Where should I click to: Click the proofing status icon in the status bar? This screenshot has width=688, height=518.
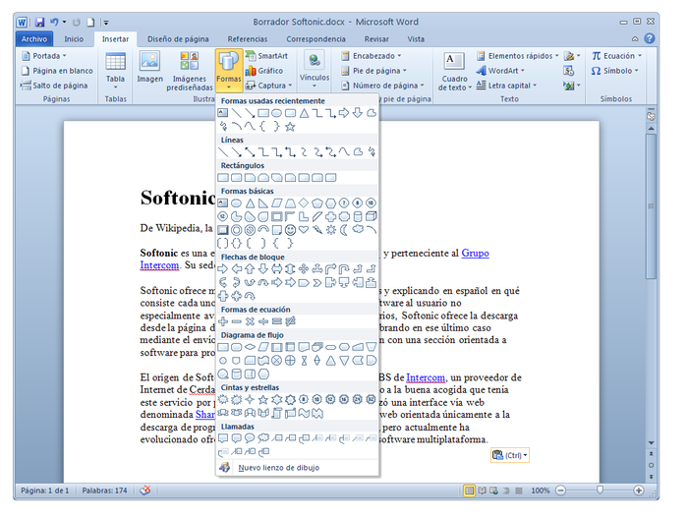[145, 489]
